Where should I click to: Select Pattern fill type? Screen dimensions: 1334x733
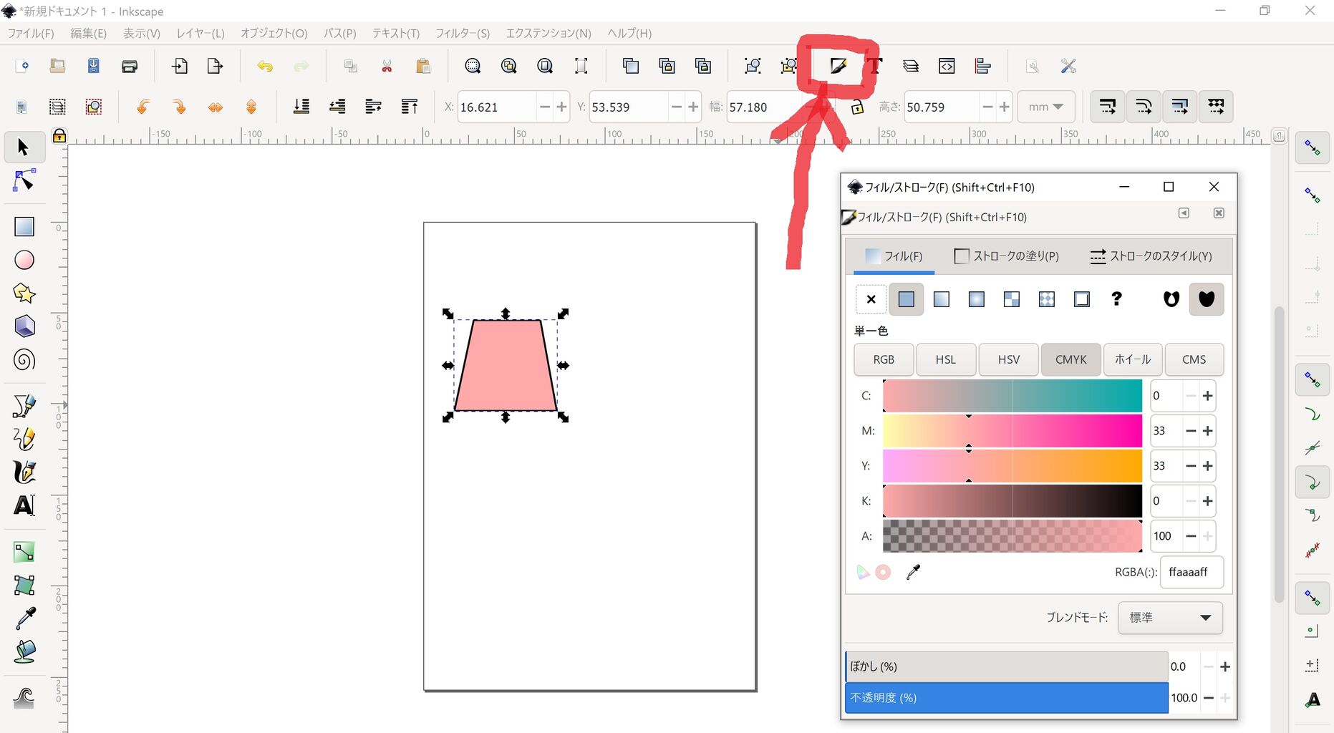click(1047, 299)
